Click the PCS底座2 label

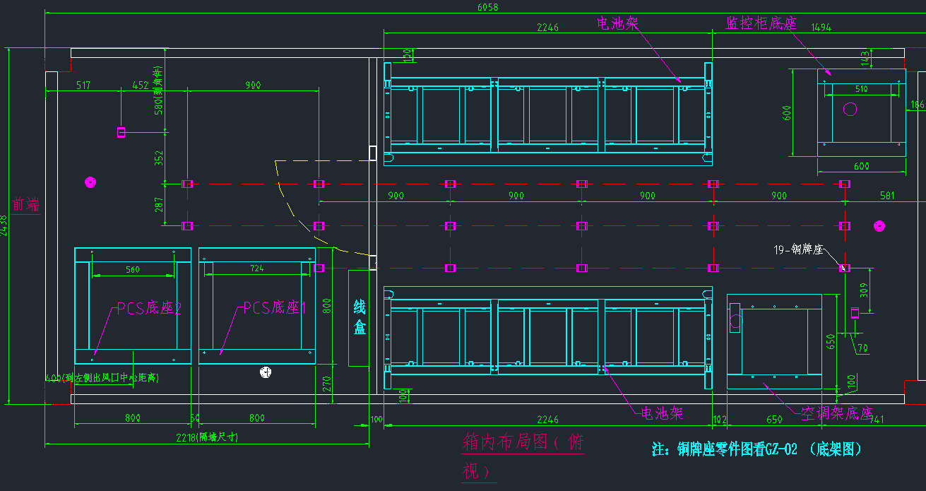coord(149,308)
